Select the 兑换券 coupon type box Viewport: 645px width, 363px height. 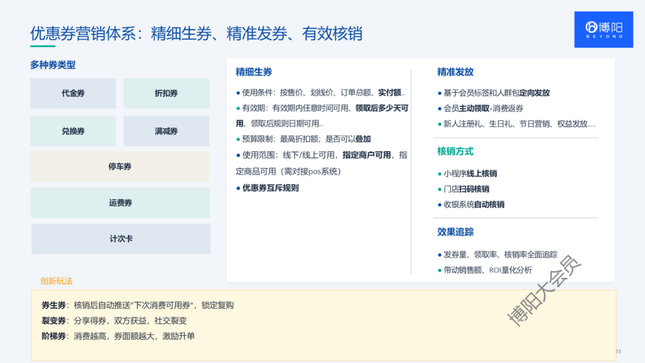click(73, 131)
